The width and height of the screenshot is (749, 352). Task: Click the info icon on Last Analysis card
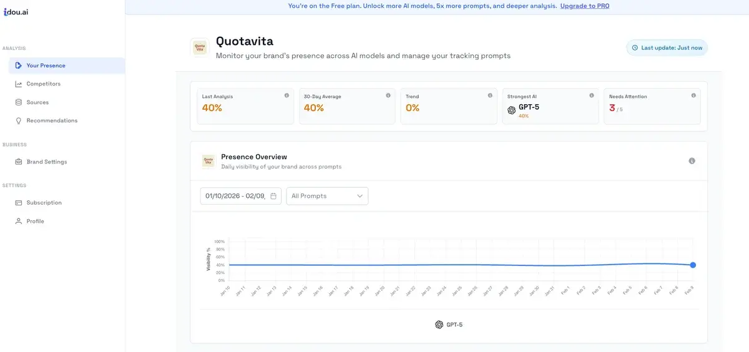pyautogui.click(x=286, y=95)
